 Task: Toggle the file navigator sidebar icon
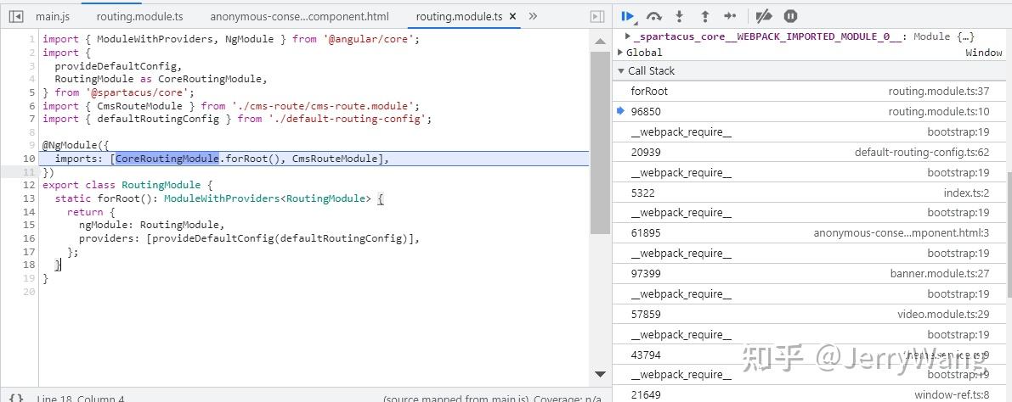tap(18, 17)
